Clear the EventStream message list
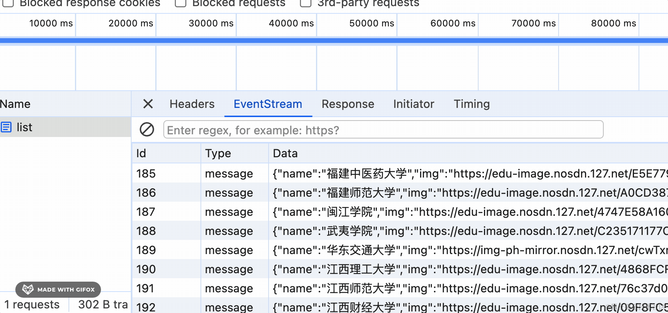The height and width of the screenshot is (313, 668). [147, 130]
